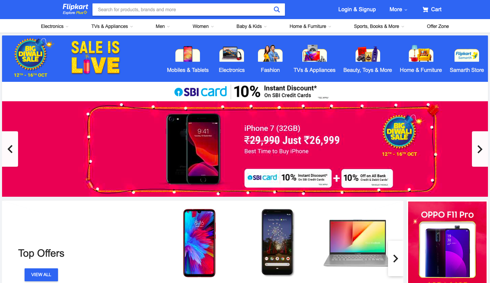Viewport: 490px width, 283px height.
Task: Select the Beauty, Toys & More icon
Action: [367, 54]
